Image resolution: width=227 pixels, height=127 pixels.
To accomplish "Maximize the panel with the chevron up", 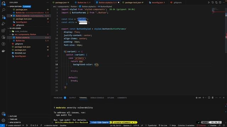I will (220, 98).
